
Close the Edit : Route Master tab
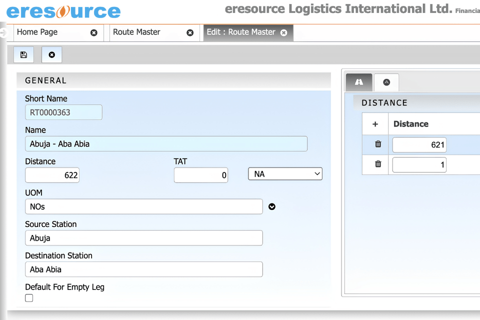pos(284,33)
